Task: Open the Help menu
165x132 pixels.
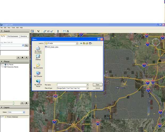Action: pyautogui.click(x=21, y=28)
